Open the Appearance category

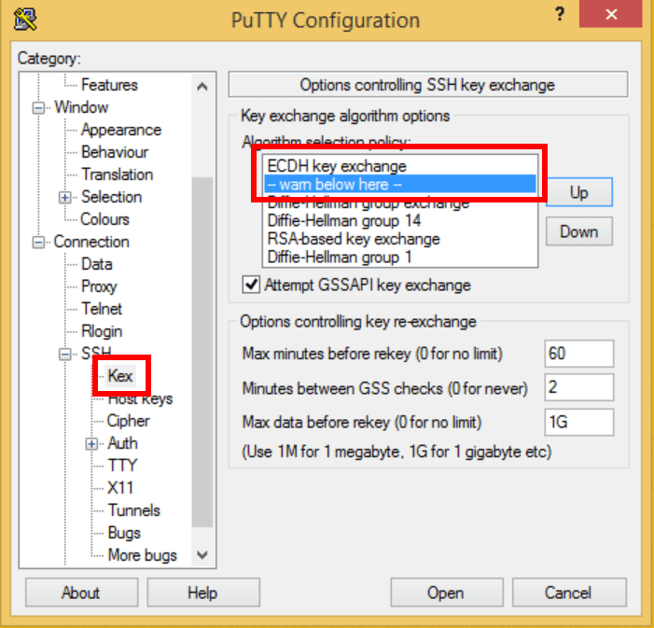point(121,131)
